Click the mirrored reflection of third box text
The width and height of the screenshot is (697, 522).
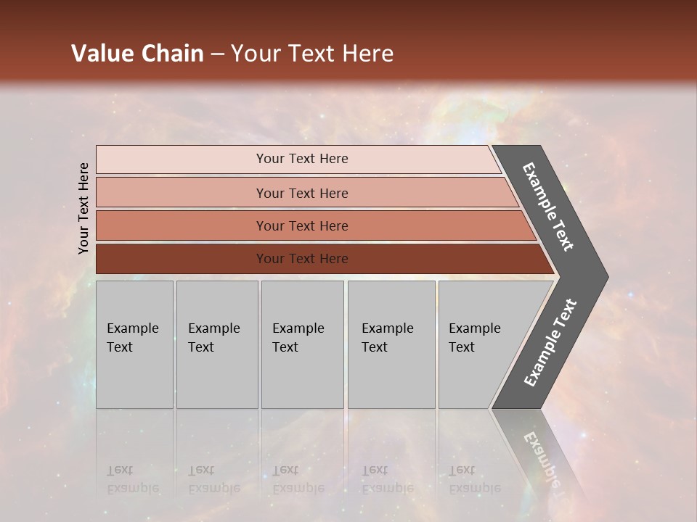pos(298,479)
